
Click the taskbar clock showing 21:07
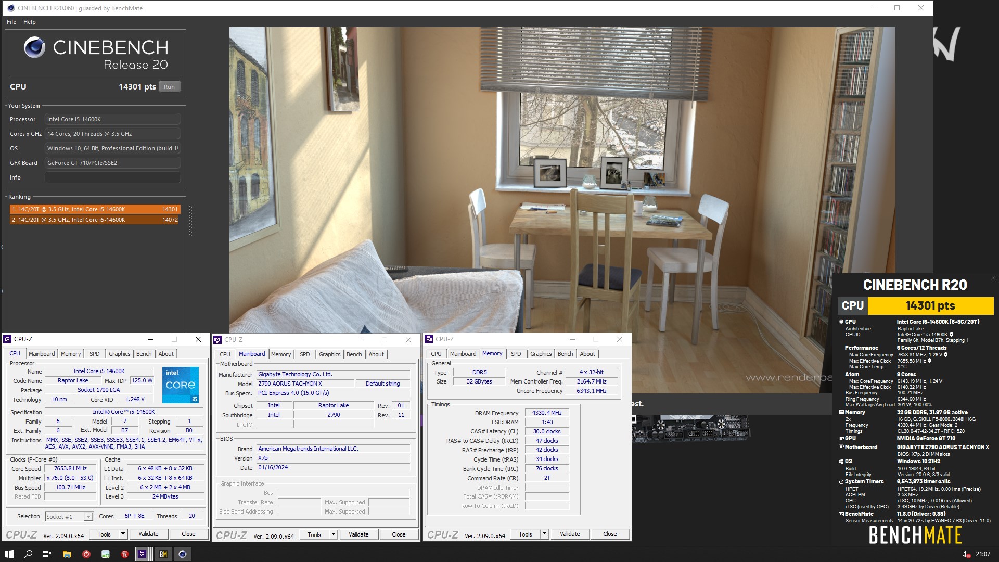click(983, 554)
